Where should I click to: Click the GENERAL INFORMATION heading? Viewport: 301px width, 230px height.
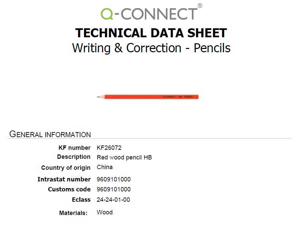[50, 134]
